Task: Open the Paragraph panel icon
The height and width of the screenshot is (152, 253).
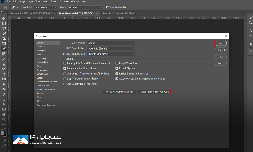Action: pos(251,36)
